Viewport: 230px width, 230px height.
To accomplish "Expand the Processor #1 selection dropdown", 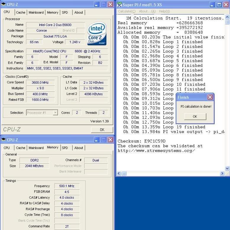I will point(55,113).
